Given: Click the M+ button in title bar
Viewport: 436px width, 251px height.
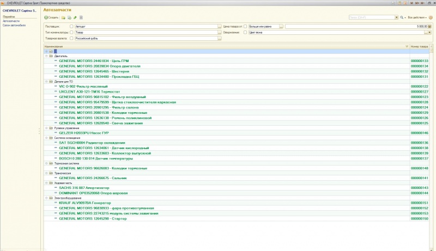Looking at the screenshot, I should tap(417, 3).
